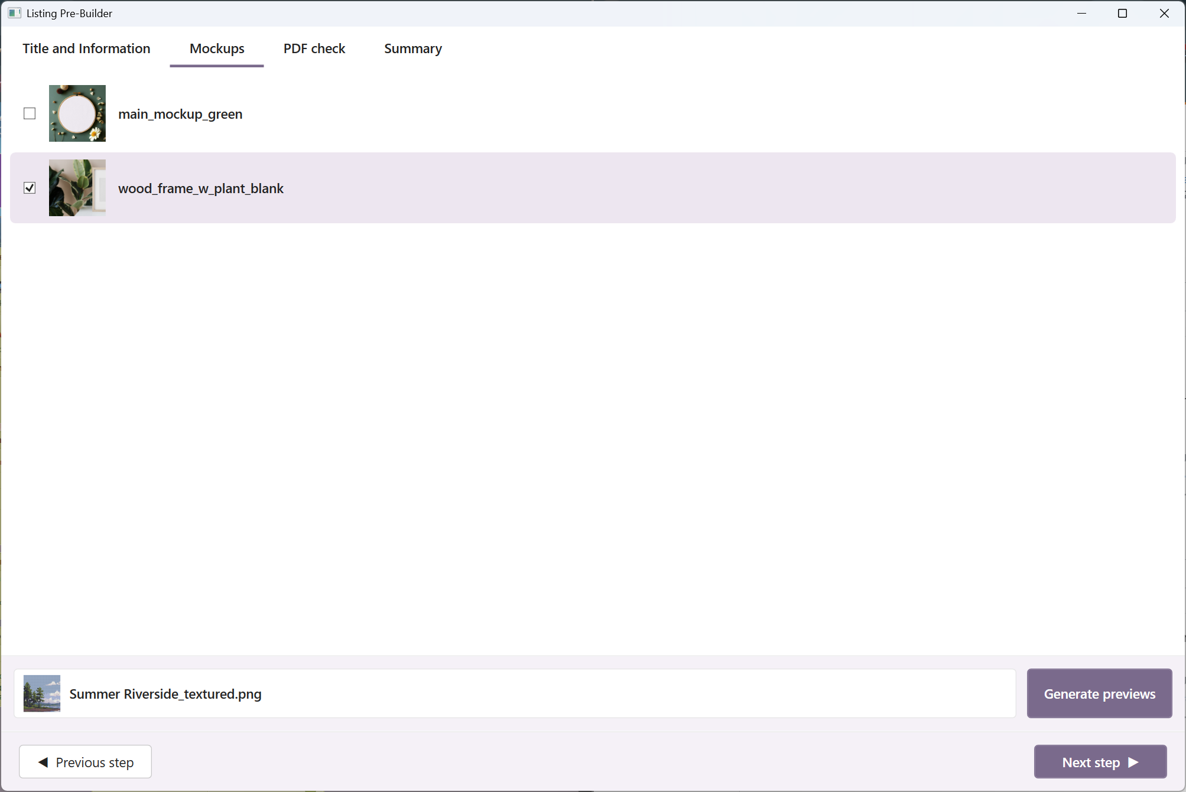
Task: Uncheck the wood_frame_w_plant_blank checkbox
Action: click(x=30, y=188)
